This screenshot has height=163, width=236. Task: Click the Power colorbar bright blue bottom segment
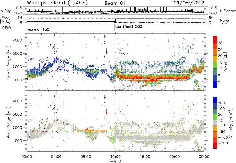[x=215, y=84]
